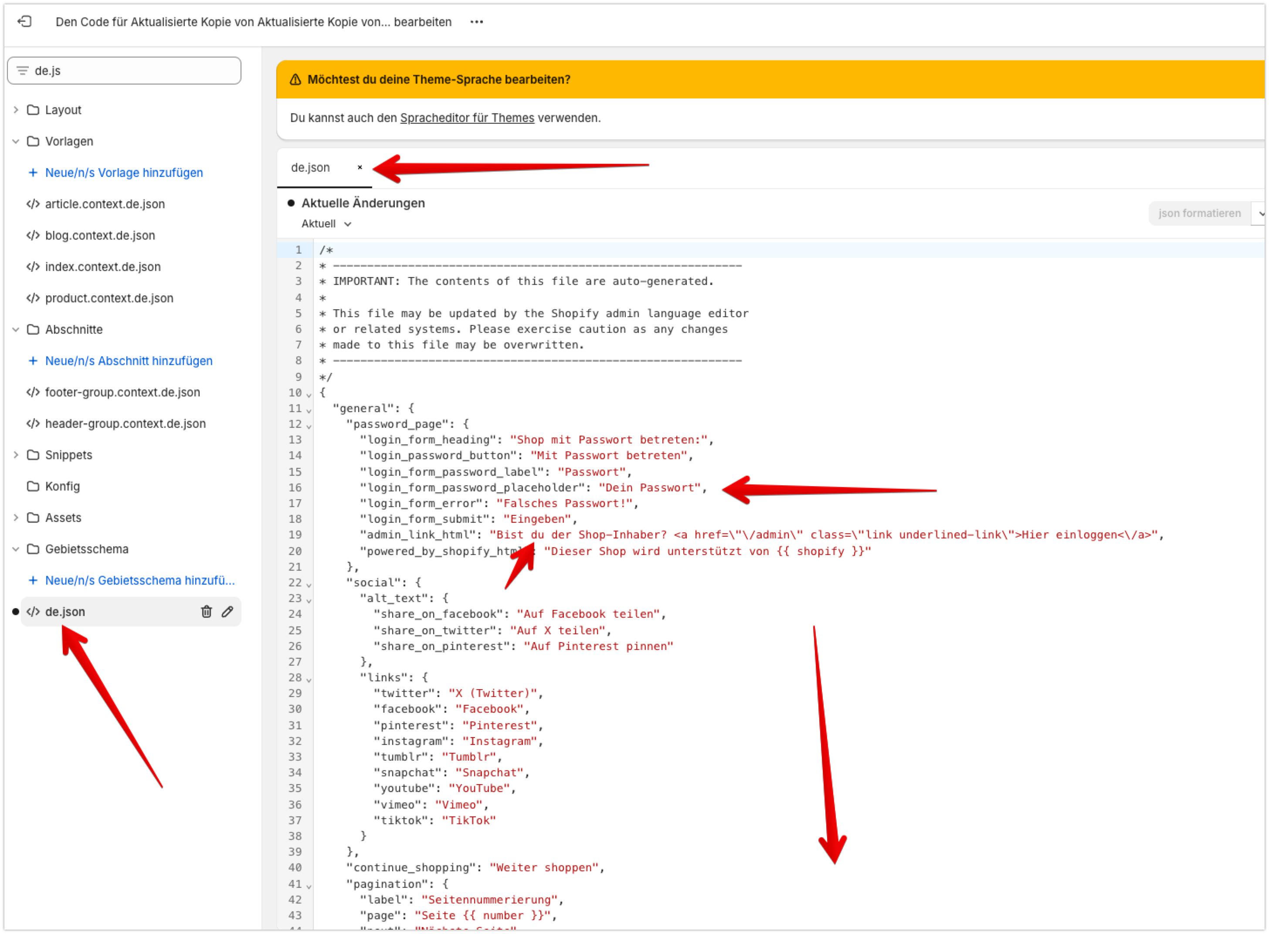This screenshot has width=1269, height=934.
Task: Fold the links block at line 28
Action: (309, 679)
